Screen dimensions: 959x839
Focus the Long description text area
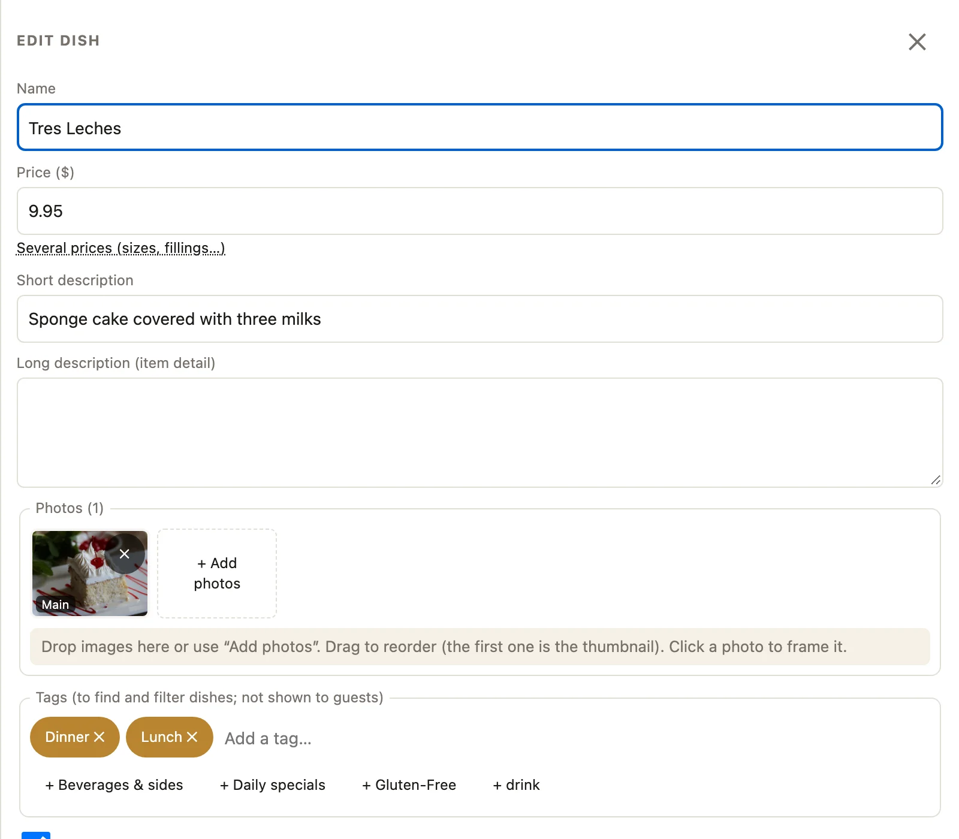pos(479,433)
